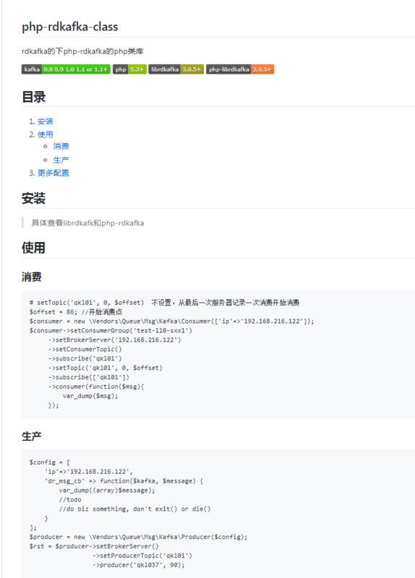
Task: Click the php-librdkafka 3.0.5+ badge
Action: 240,69
